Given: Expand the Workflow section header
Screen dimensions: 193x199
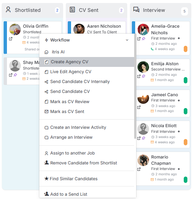Looking at the screenshot, I should [x=87, y=40].
